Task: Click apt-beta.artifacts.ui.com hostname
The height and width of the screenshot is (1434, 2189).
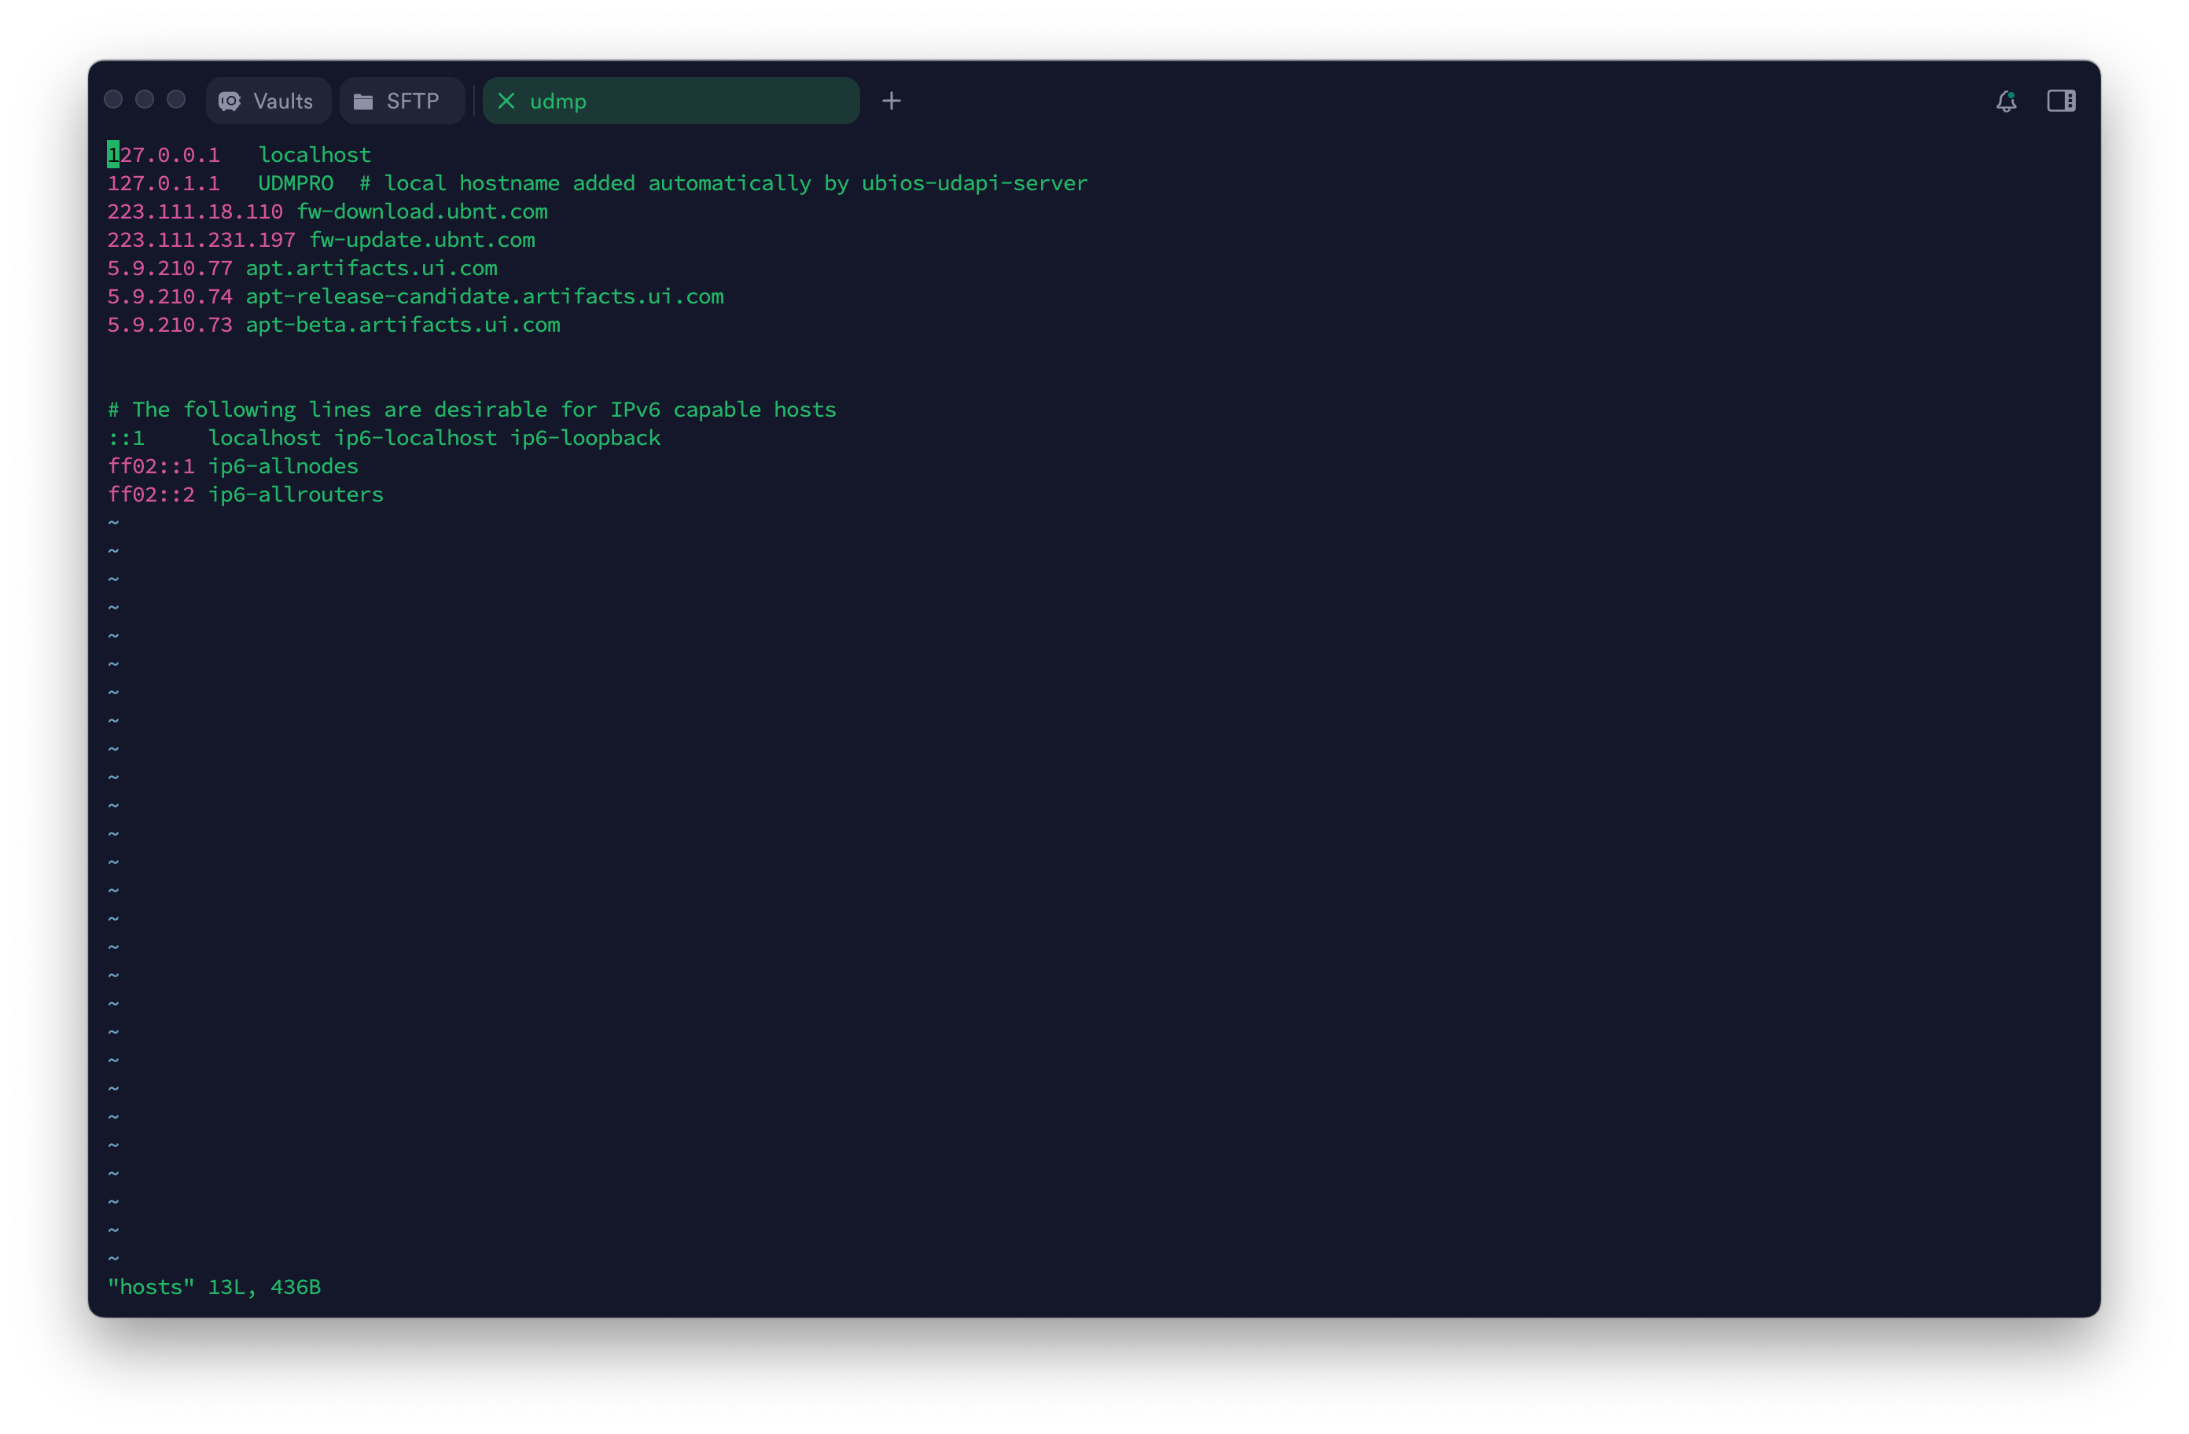Action: pyautogui.click(x=402, y=325)
